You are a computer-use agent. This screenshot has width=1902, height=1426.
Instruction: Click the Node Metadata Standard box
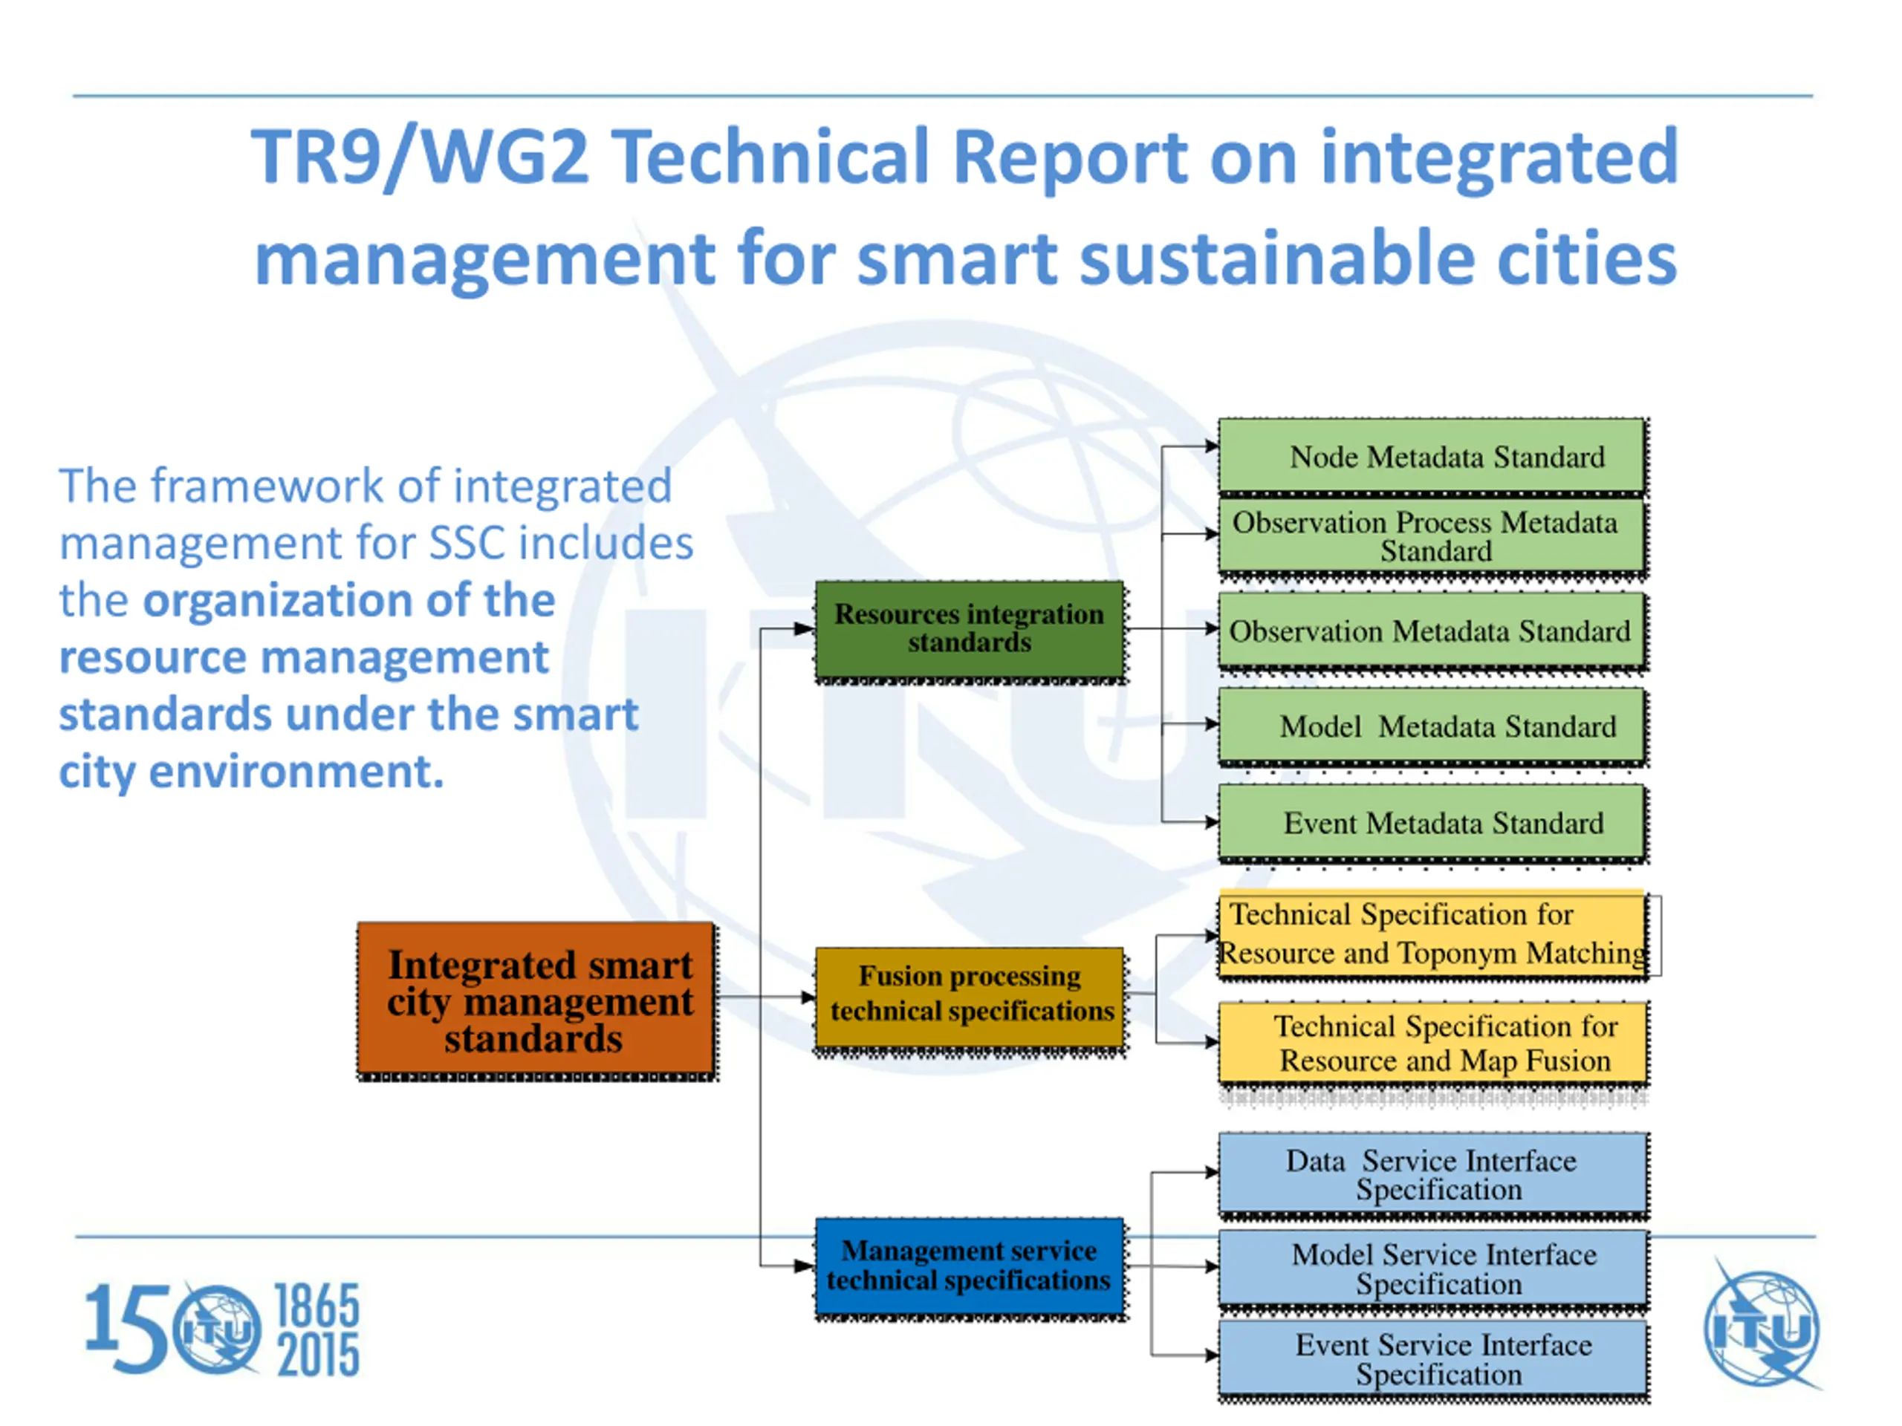(1432, 458)
